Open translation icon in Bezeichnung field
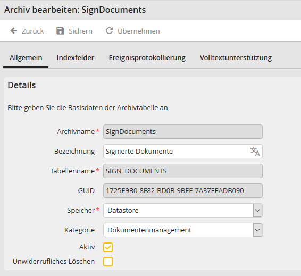 (255, 152)
